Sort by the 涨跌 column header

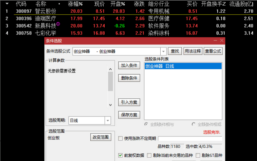coord(139,4)
